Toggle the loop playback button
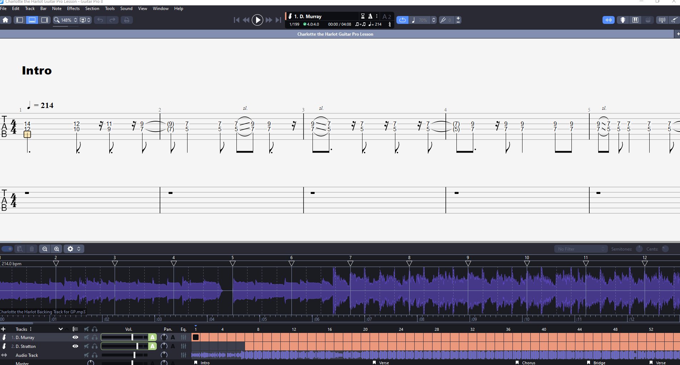 click(x=402, y=20)
